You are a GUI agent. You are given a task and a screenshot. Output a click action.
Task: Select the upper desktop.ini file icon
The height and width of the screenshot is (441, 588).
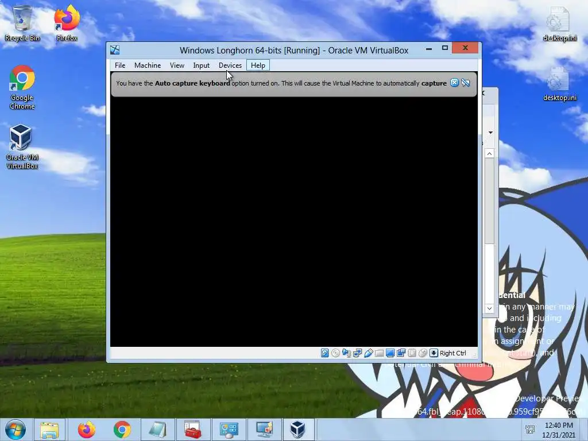559,24
